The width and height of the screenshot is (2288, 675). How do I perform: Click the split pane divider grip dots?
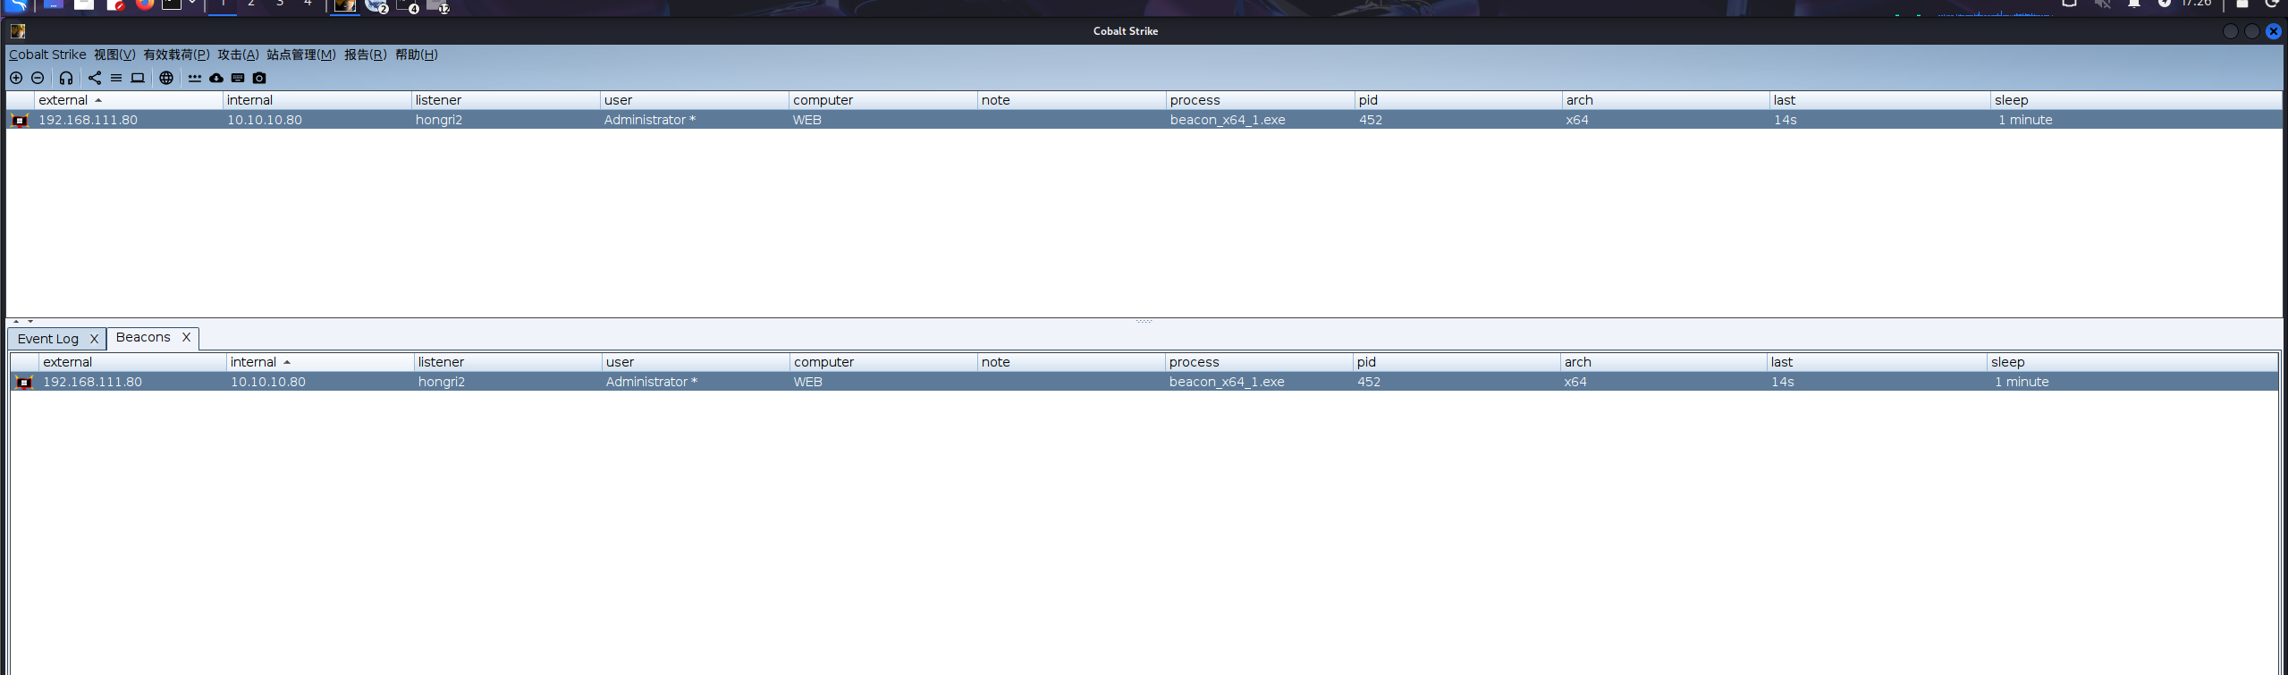click(1144, 321)
